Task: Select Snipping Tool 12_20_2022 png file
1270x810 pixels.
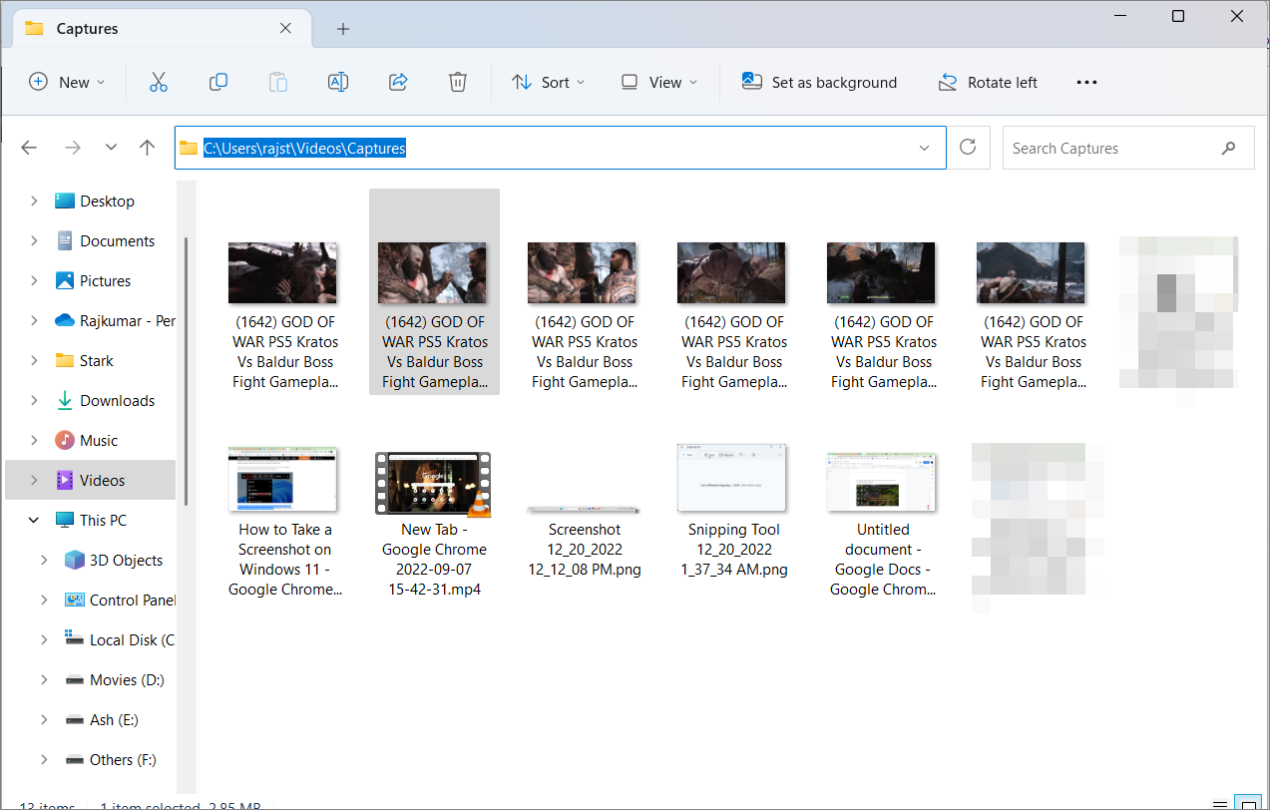Action: coord(733,513)
